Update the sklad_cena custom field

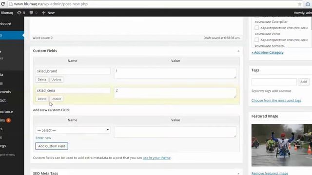(x=57, y=99)
